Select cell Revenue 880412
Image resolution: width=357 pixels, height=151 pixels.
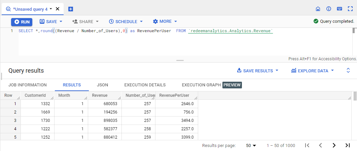[105, 137]
